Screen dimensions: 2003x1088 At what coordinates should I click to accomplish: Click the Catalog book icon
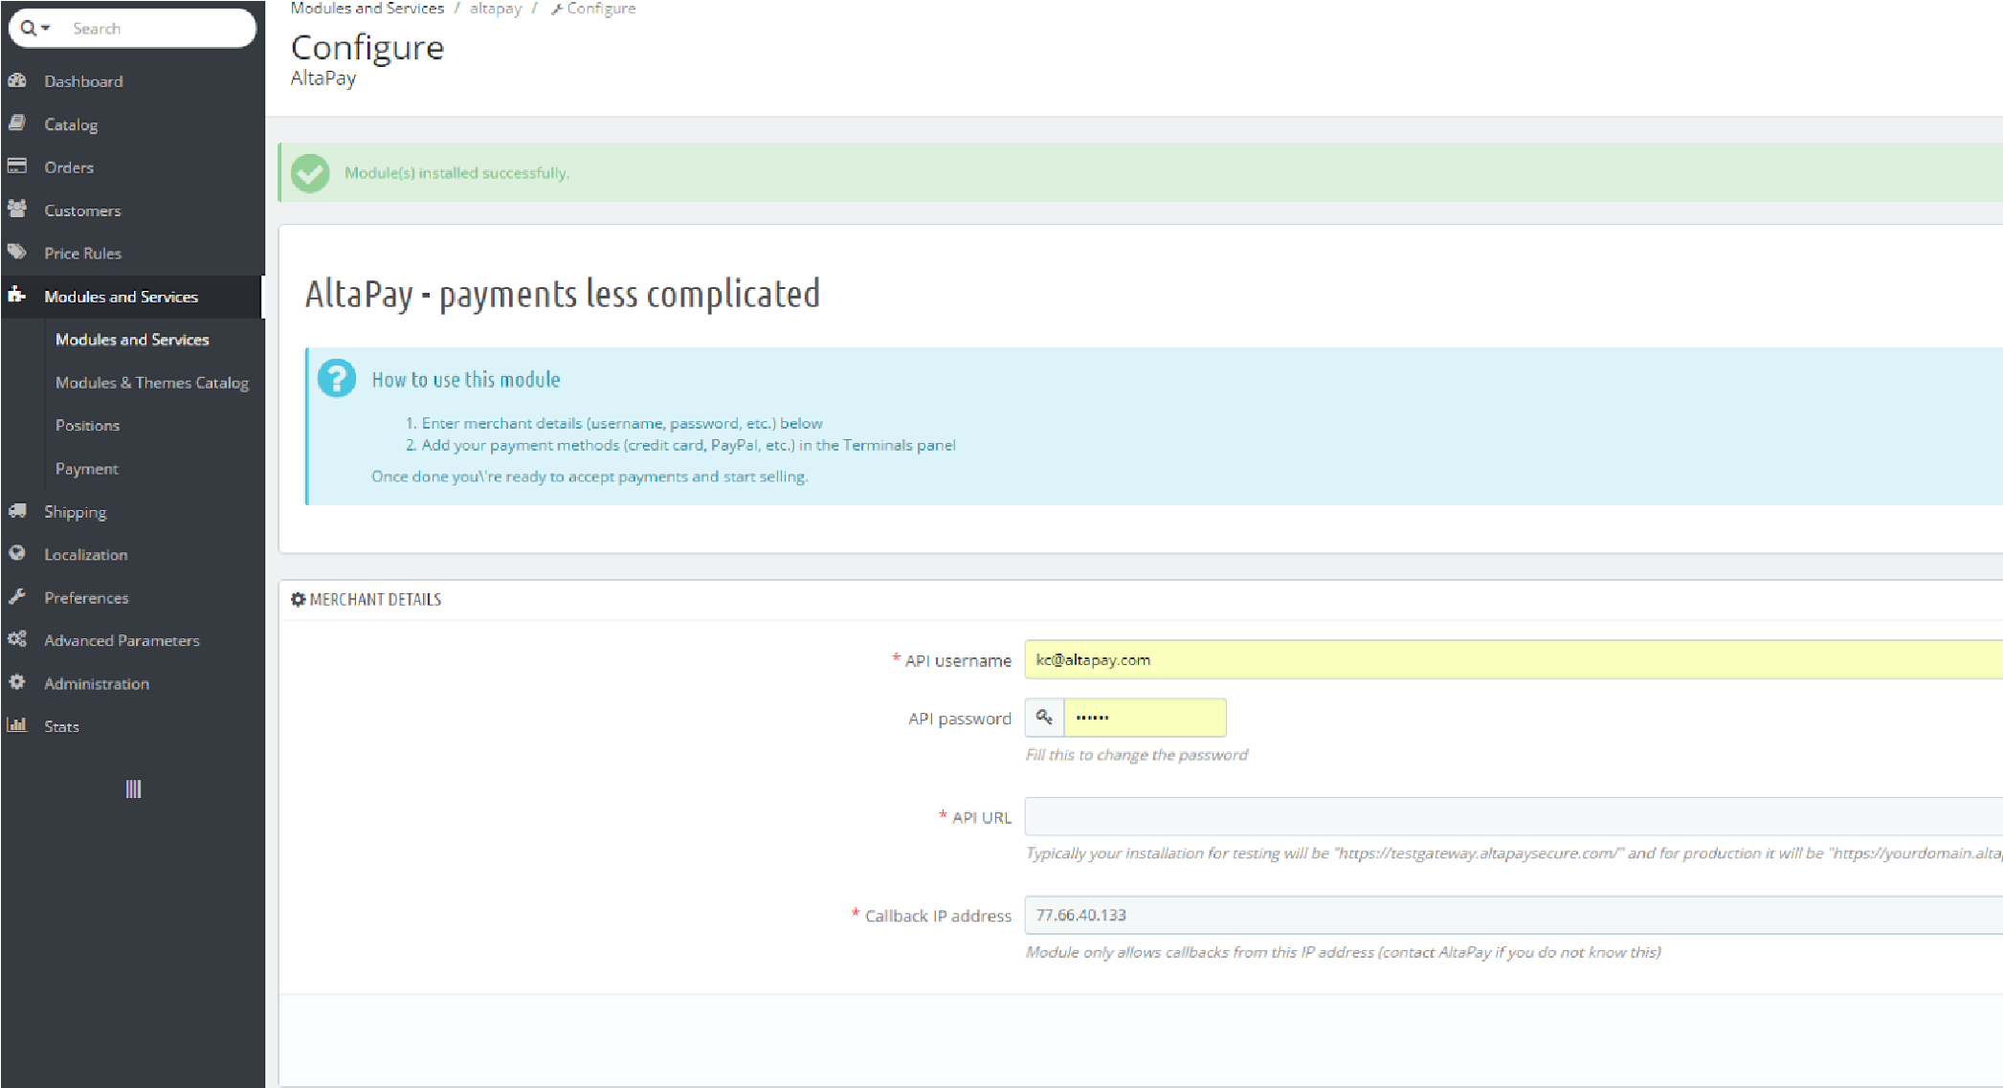click(17, 123)
